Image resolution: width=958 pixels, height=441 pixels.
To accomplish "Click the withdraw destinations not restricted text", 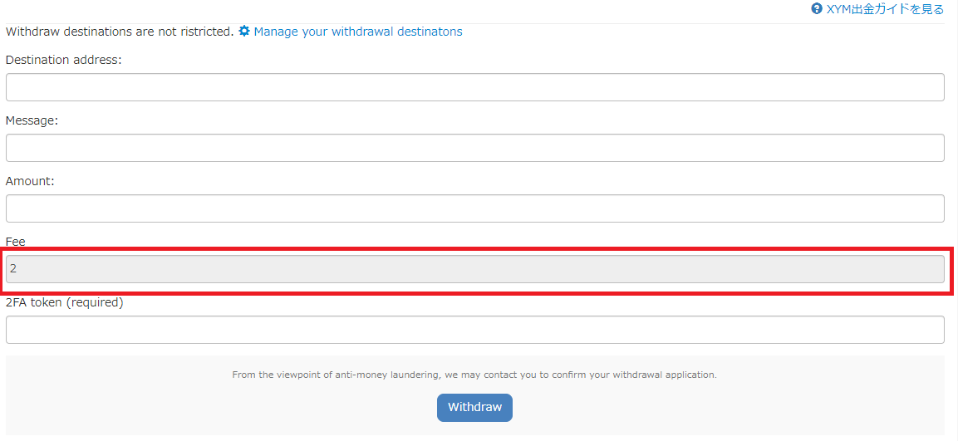I will click(120, 32).
